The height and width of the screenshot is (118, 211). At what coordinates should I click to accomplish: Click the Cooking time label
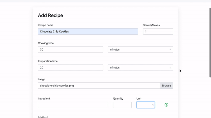click(x=46, y=43)
